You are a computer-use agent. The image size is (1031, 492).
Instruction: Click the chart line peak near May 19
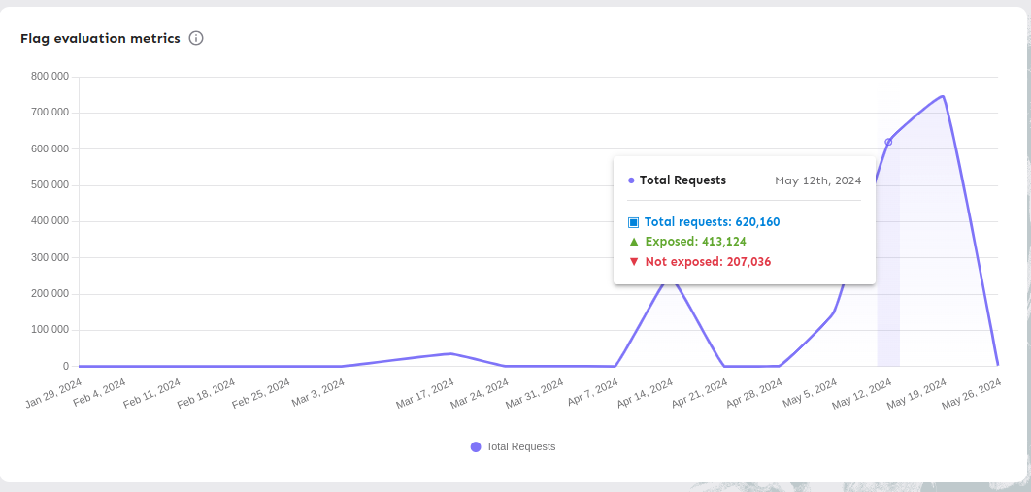click(942, 96)
